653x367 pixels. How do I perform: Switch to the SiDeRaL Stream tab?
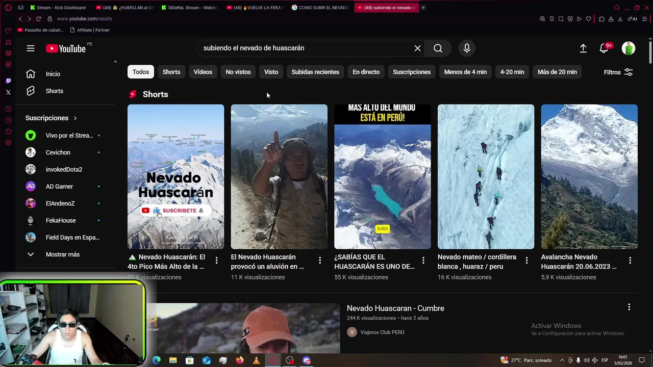189,8
